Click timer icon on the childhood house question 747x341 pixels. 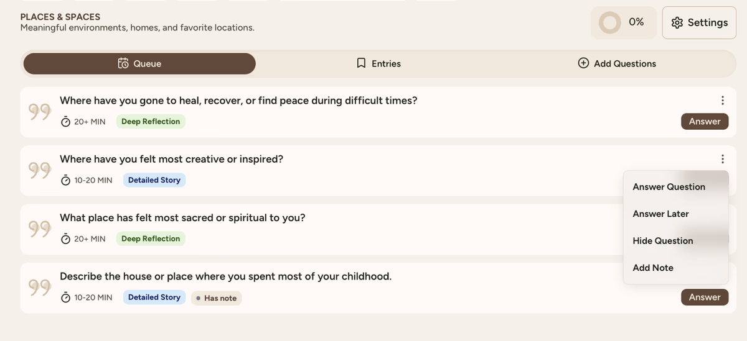tap(66, 298)
